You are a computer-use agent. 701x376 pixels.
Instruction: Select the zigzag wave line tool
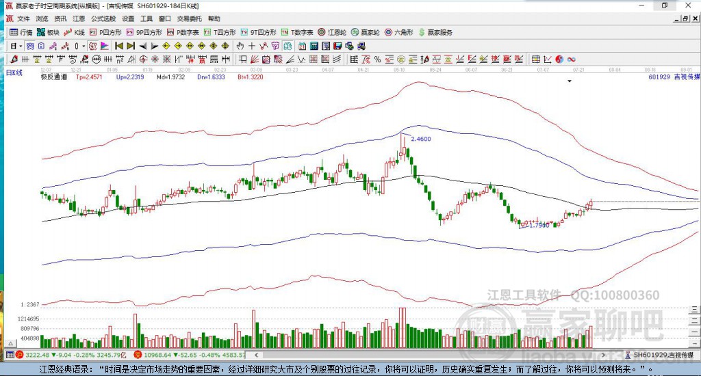pyautogui.click(x=301, y=59)
